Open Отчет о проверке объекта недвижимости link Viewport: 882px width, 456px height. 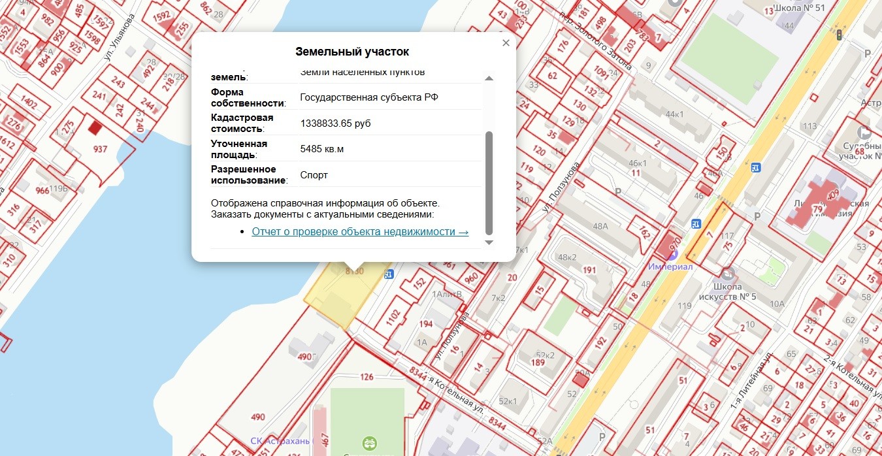click(x=360, y=231)
